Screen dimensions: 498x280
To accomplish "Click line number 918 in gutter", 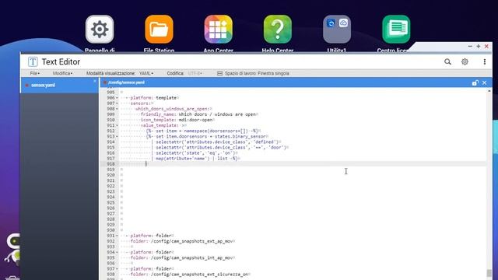I will pos(110,164).
